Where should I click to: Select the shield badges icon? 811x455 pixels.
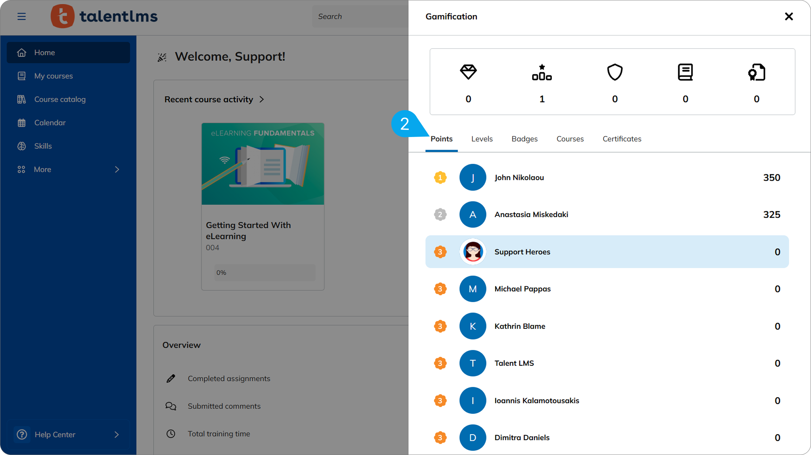[x=614, y=72]
